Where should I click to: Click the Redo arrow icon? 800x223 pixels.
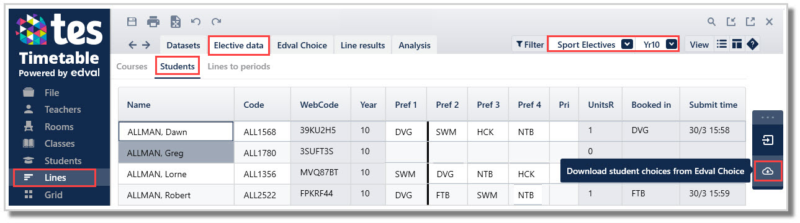(x=216, y=22)
